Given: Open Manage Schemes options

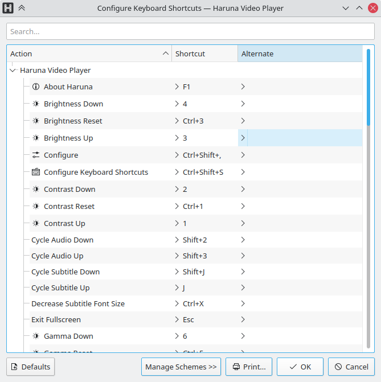Looking at the screenshot, I should [181, 367].
